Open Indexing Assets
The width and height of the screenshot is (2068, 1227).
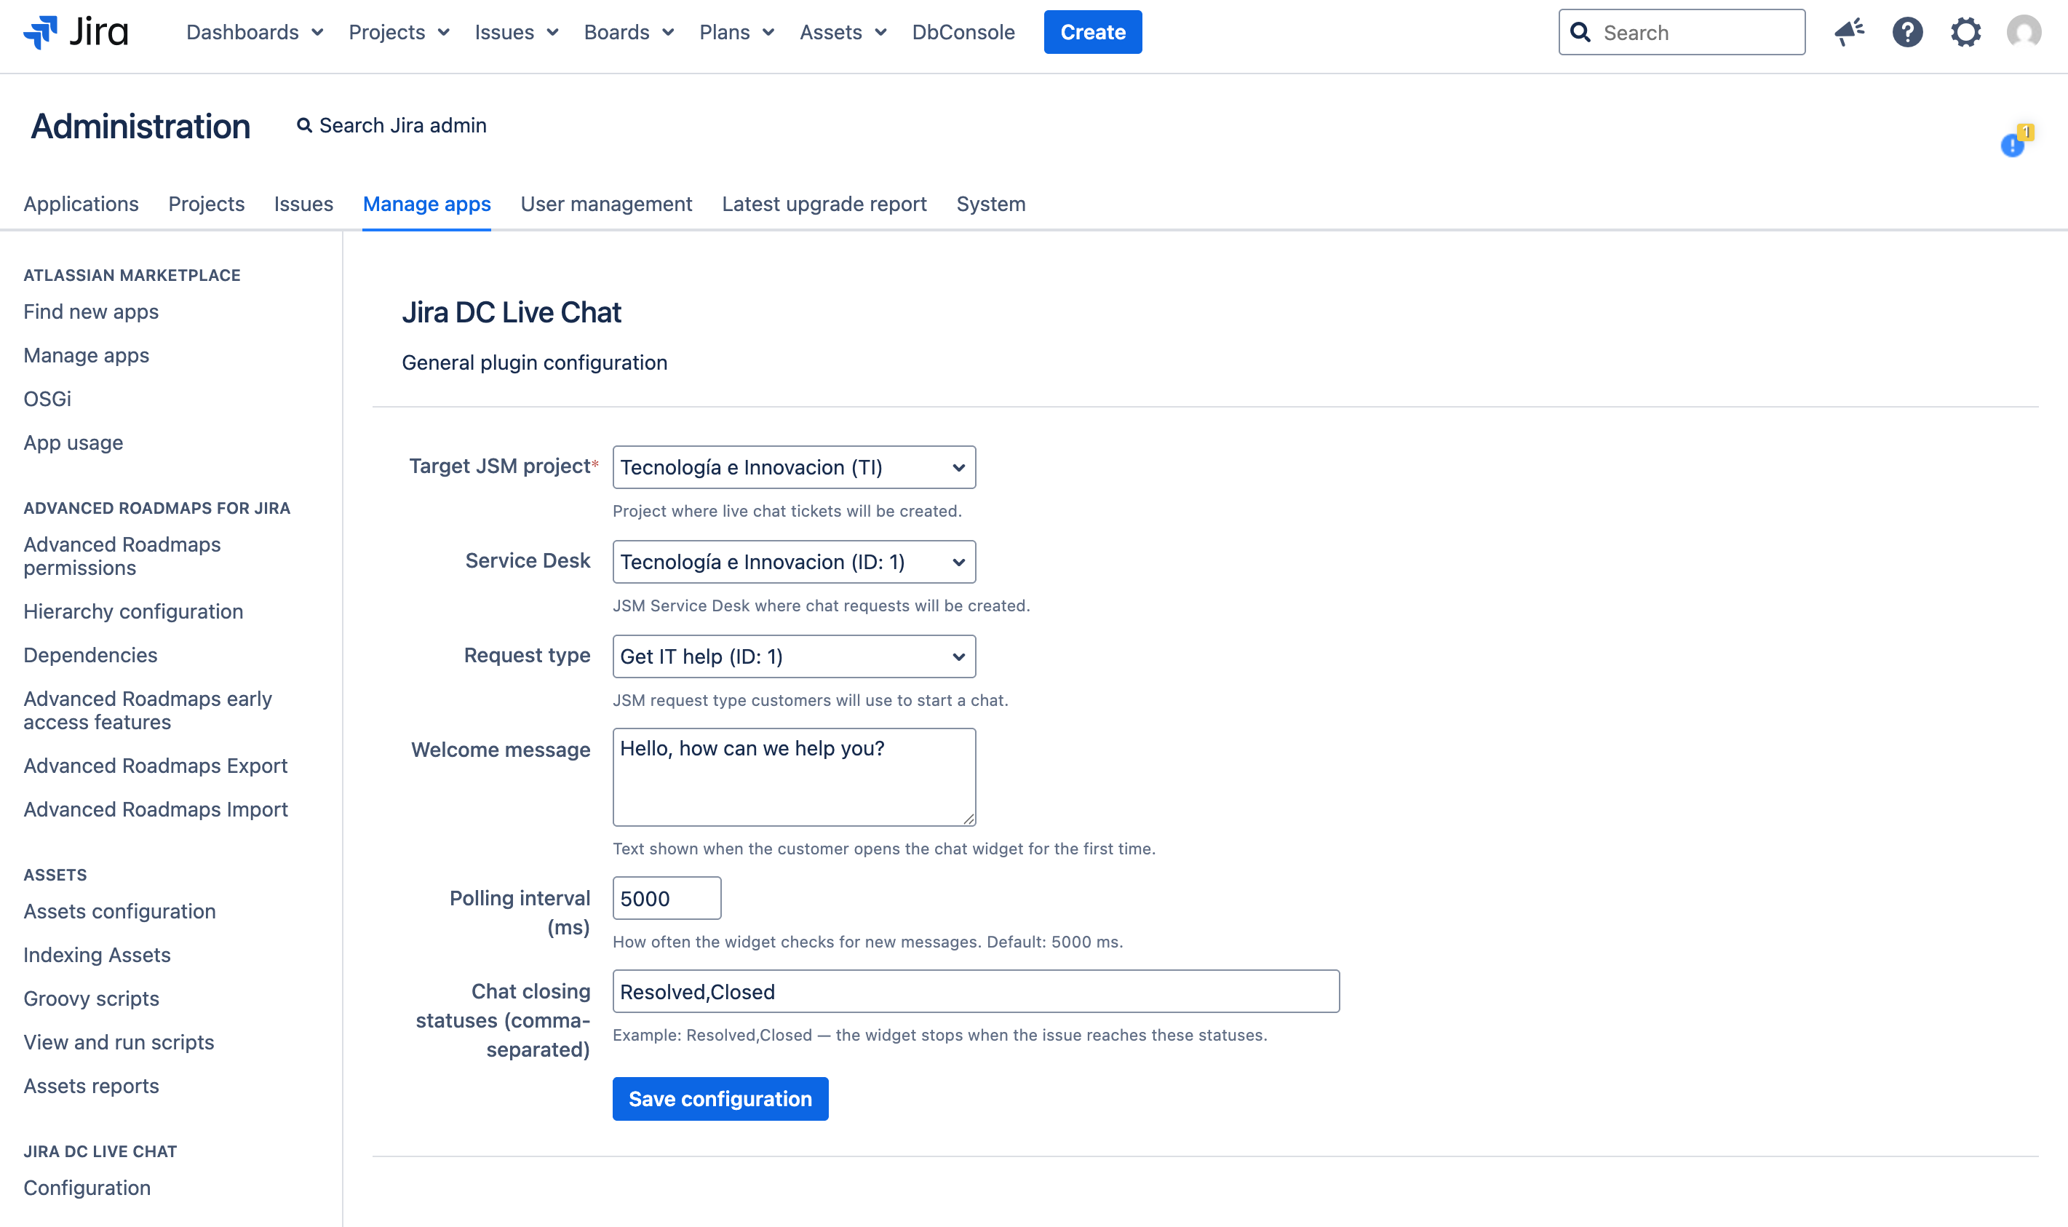(x=97, y=956)
